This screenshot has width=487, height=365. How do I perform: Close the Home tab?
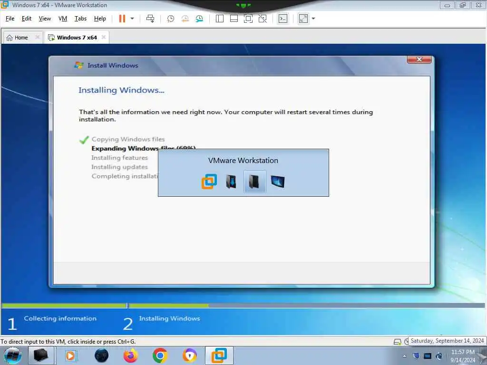point(37,37)
